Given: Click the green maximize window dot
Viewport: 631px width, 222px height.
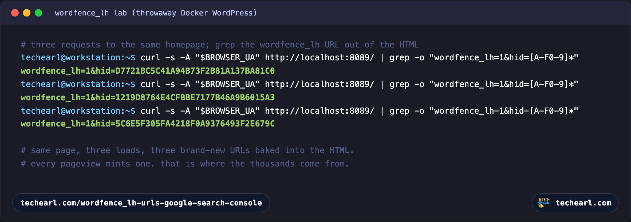Looking at the screenshot, I should pos(38,13).
